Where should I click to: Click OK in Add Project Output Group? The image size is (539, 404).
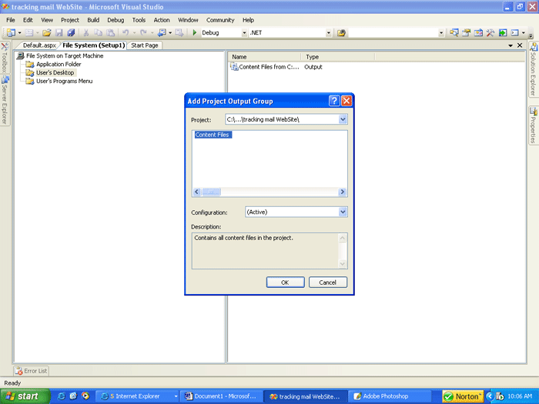(286, 282)
